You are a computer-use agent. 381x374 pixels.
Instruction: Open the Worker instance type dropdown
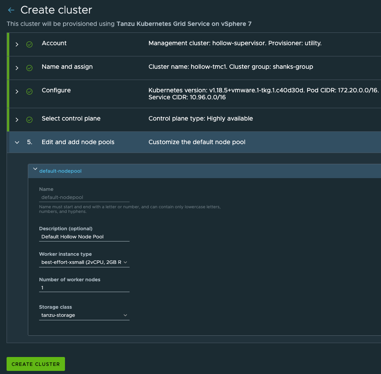coord(84,262)
